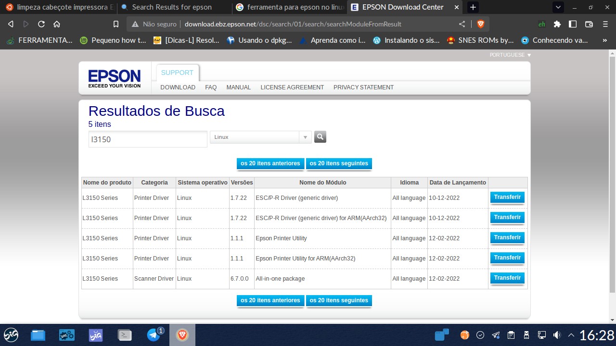Click the share icon in address bar
The width and height of the screenshot is (616, 346).
[x=462, y=24]
